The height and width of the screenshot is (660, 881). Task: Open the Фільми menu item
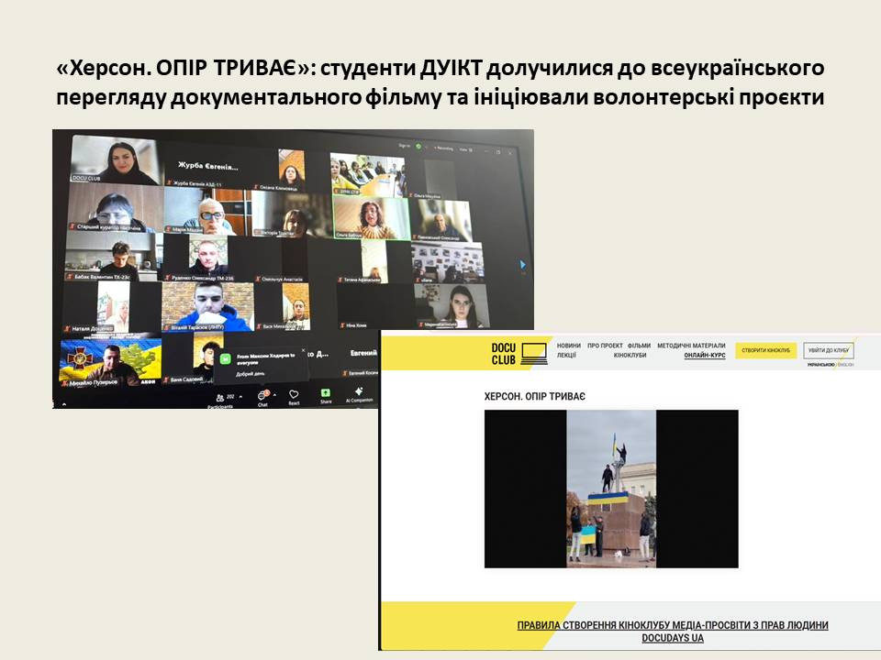639,346
